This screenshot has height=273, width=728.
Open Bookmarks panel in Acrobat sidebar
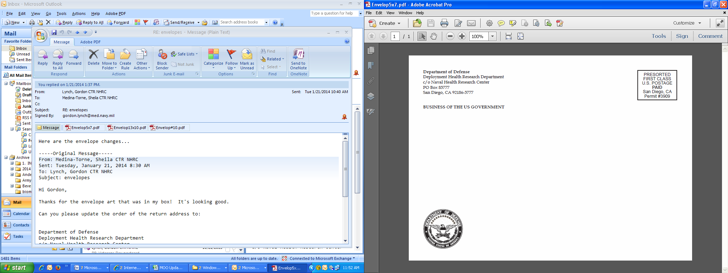[x=371, y=65]
